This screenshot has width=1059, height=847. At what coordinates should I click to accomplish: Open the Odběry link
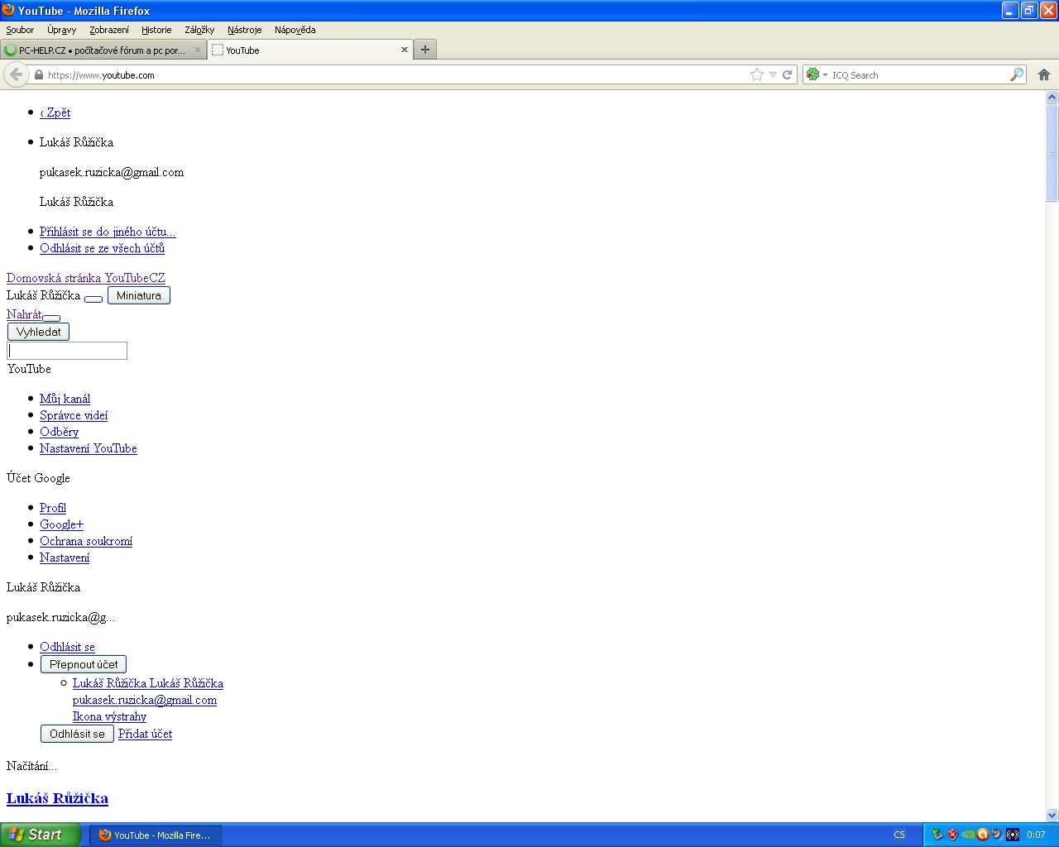pyautogui.click(x=59, y=432)
